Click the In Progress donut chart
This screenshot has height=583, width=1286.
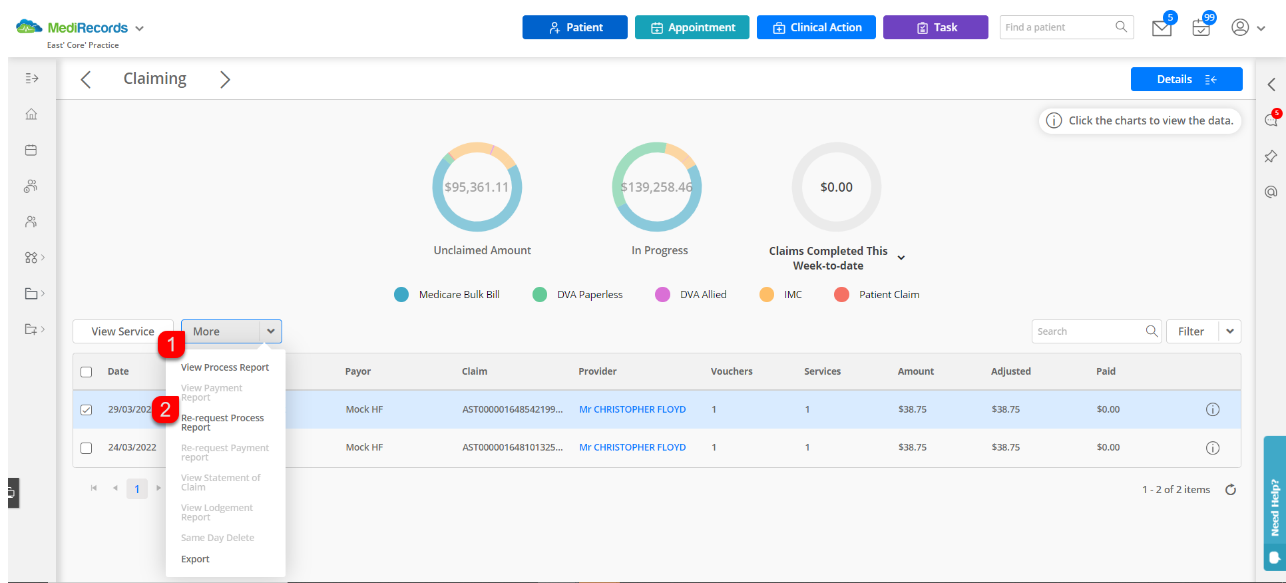coord(657,187)
